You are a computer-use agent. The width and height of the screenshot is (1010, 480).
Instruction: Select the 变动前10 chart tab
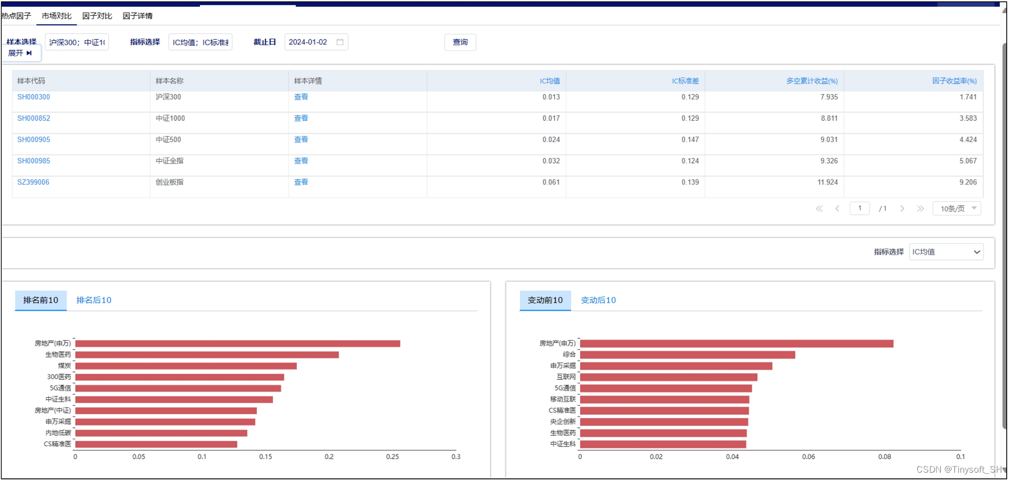546,300
